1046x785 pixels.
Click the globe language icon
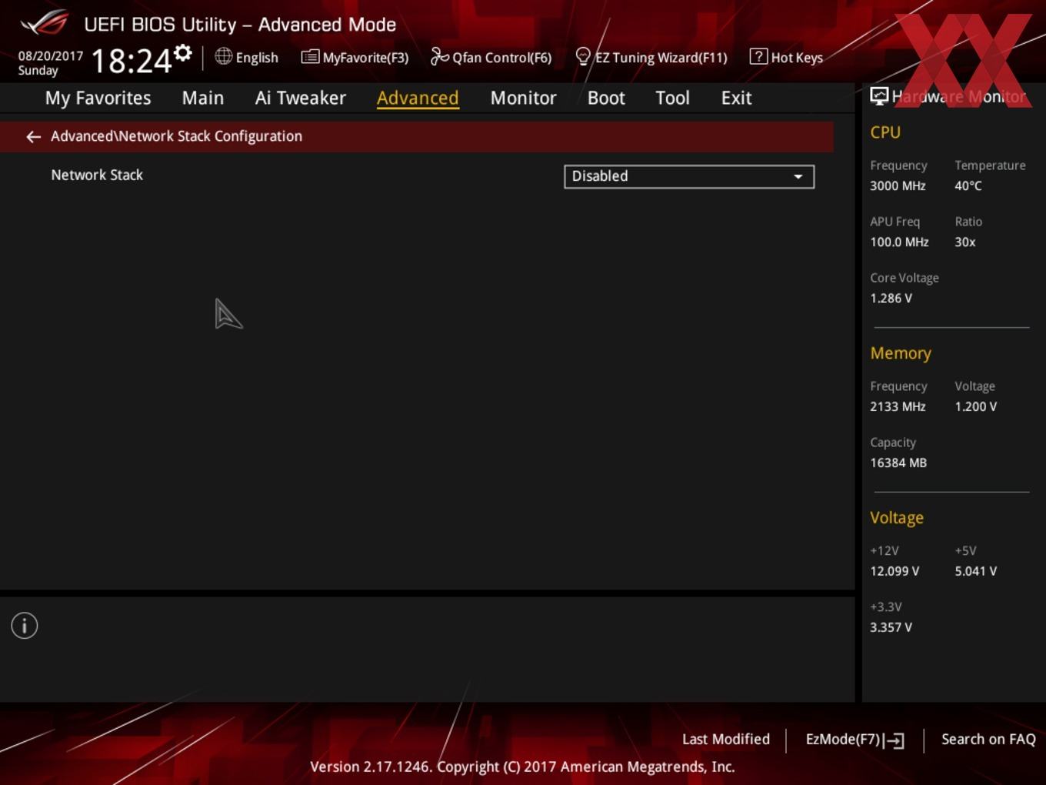pyautogui.click(x=223, y=56)
